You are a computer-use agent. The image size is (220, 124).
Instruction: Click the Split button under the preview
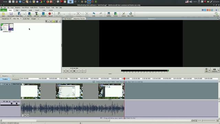click(206, 70)
